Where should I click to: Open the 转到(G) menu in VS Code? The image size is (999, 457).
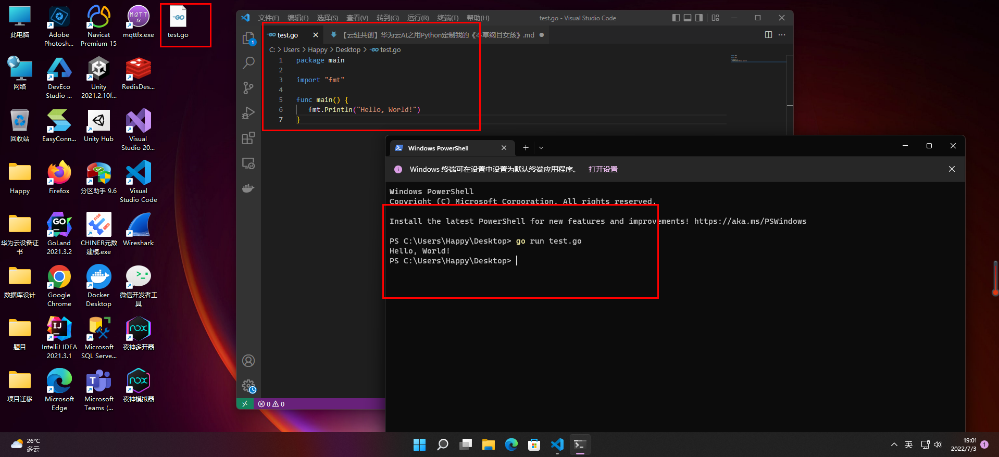click(388, 18)
